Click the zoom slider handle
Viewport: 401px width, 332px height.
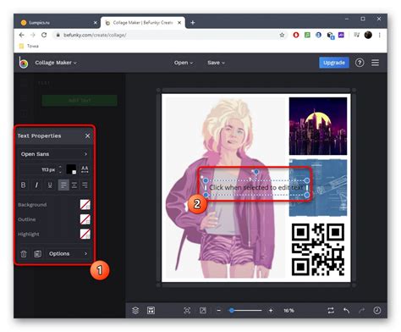tap(232, 311)
